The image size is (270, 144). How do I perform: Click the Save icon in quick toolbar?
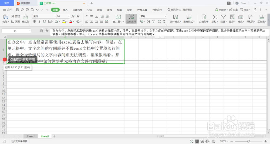(17, 10)
